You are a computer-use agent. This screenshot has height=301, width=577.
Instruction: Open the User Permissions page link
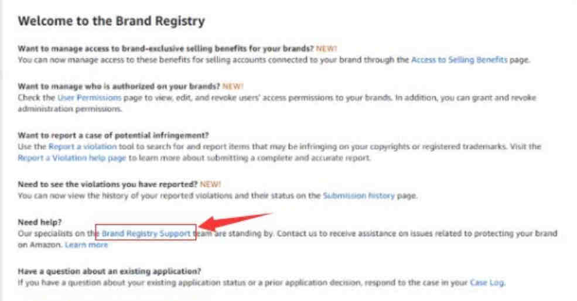coord(89,98)
